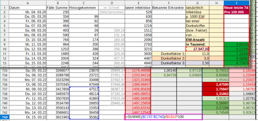The height and width of the screenshot is (121, 258).
Task: Select column H header
Action: (216, 3)
